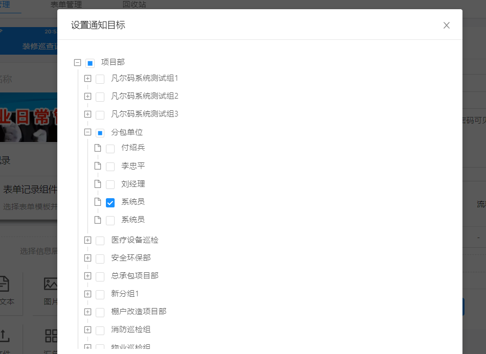The width and height of the screenshot is (486, 354).
Task: Open the 回收站 tab
Action: [x=134, y=5]
